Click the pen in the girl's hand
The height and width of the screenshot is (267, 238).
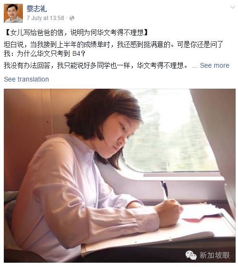[x=164, y=190]
